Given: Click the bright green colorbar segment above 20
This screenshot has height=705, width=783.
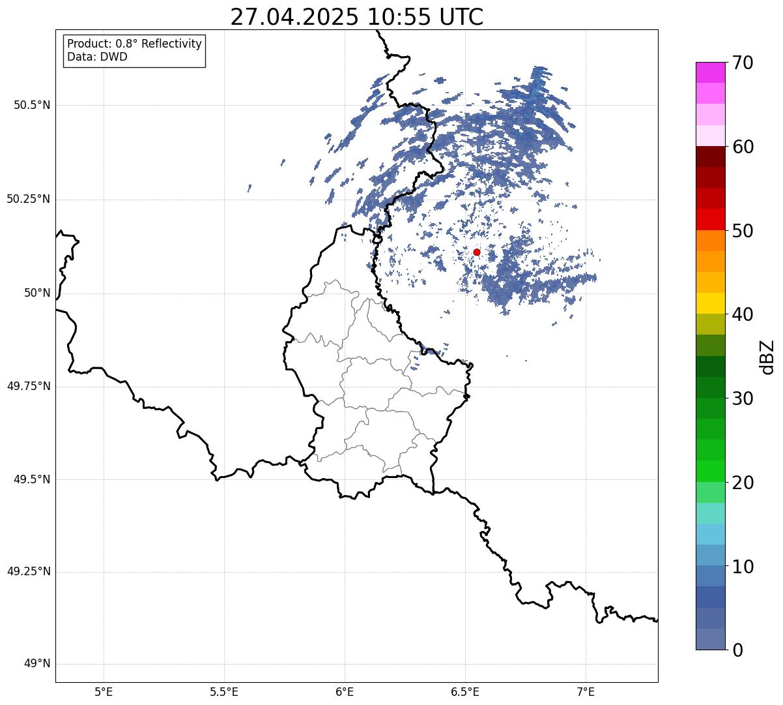Looking at the screenshot, I should pos(710,471).
